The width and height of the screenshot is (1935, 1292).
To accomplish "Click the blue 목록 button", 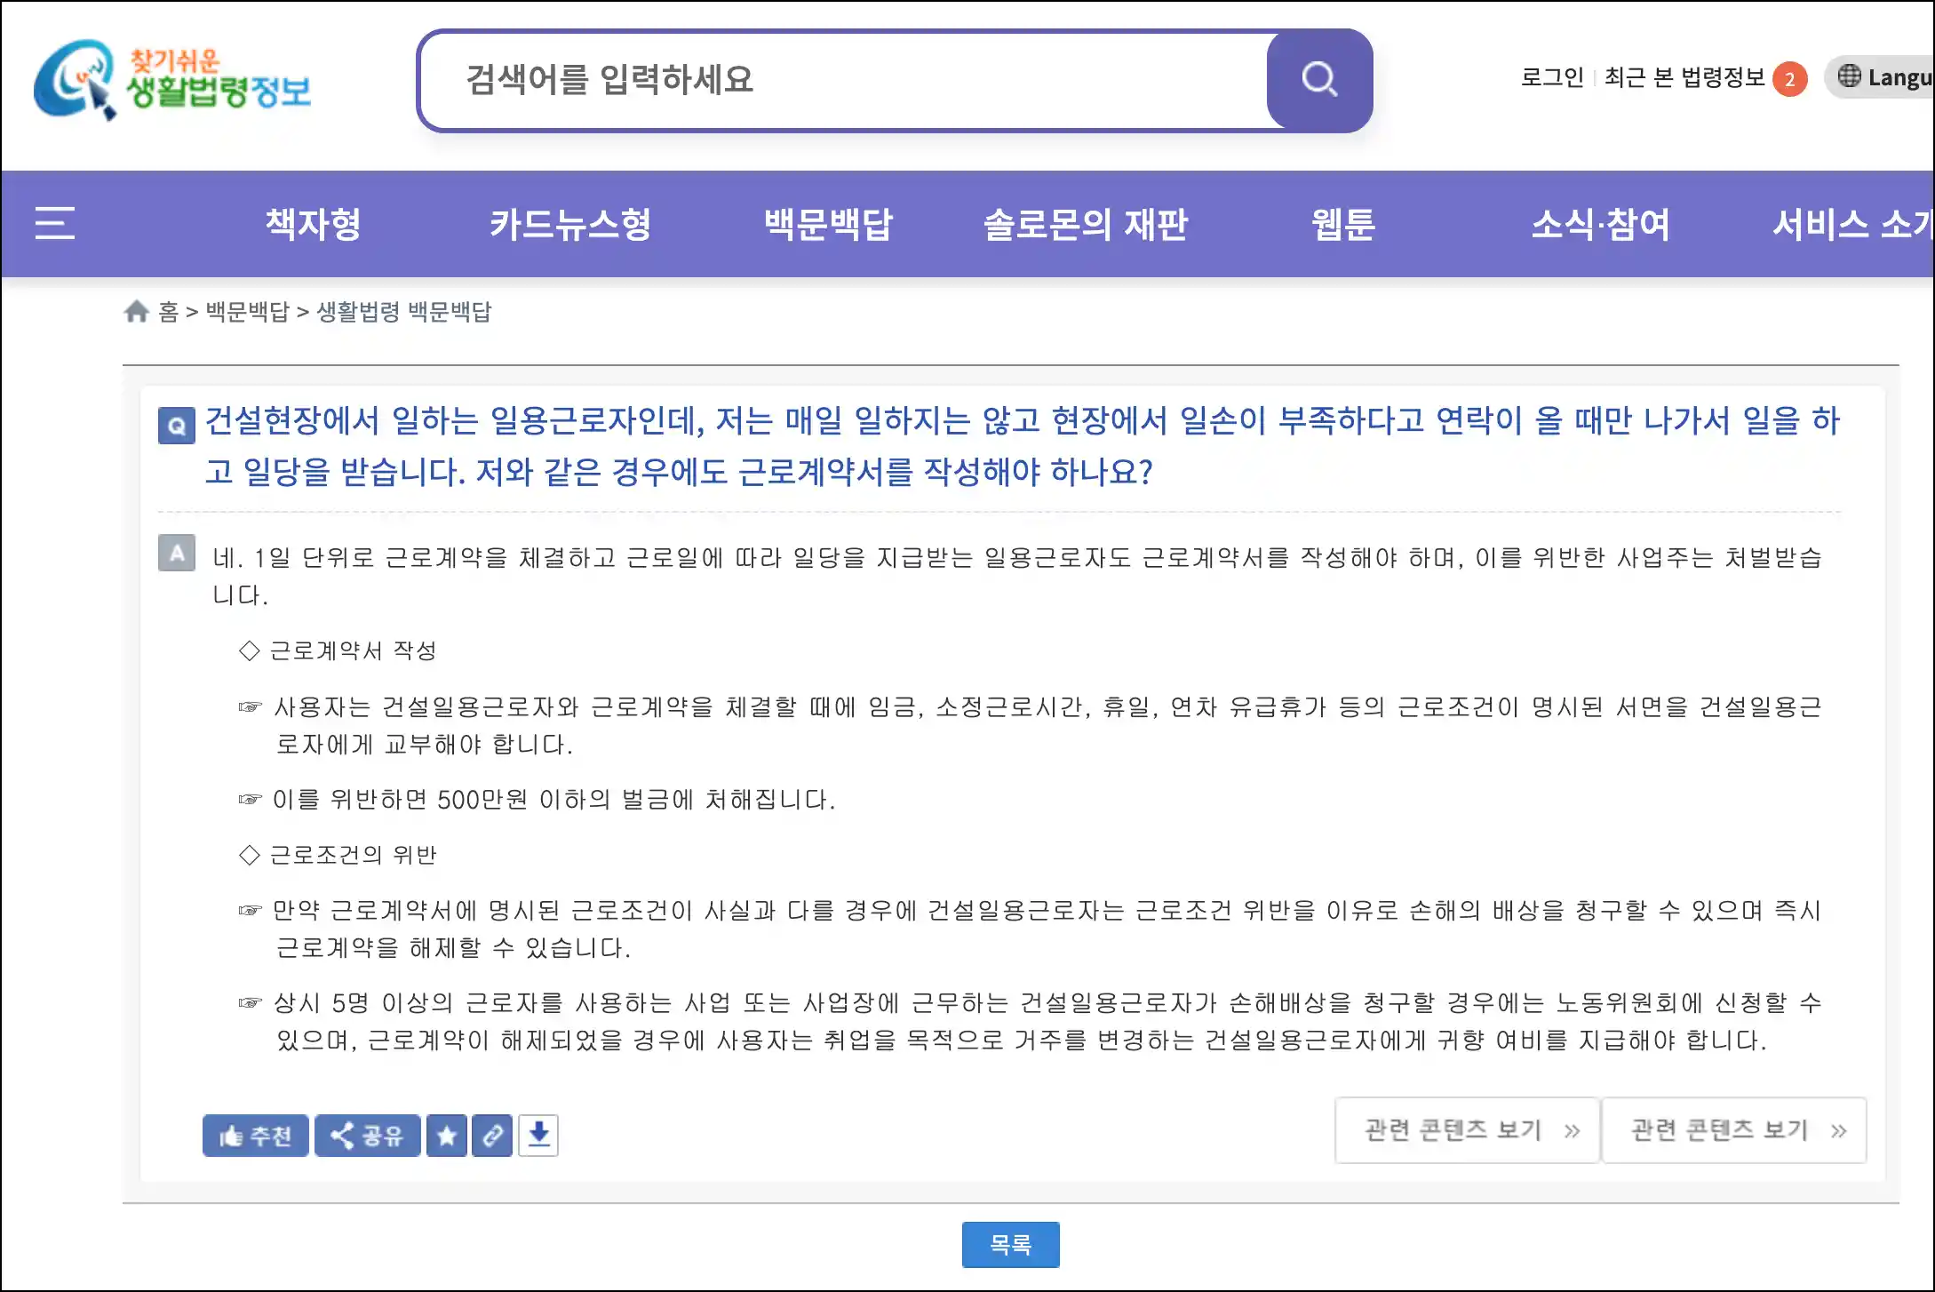I will click(1010, 1244).
